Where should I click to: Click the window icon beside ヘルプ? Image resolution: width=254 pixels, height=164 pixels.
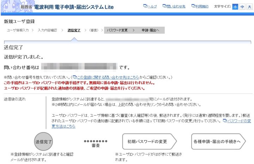tap(145, 7)
